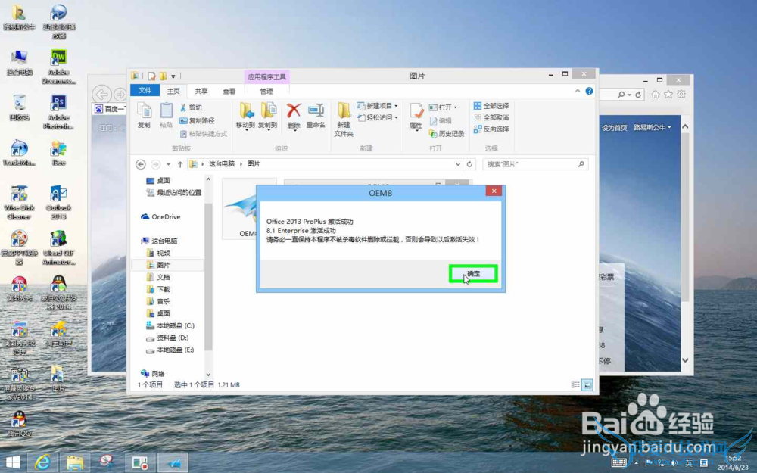Select 最近访问的位置 in navigation pane
Image resolution: width=757 pixels, height=473 pixels.
tap(173, 192)
